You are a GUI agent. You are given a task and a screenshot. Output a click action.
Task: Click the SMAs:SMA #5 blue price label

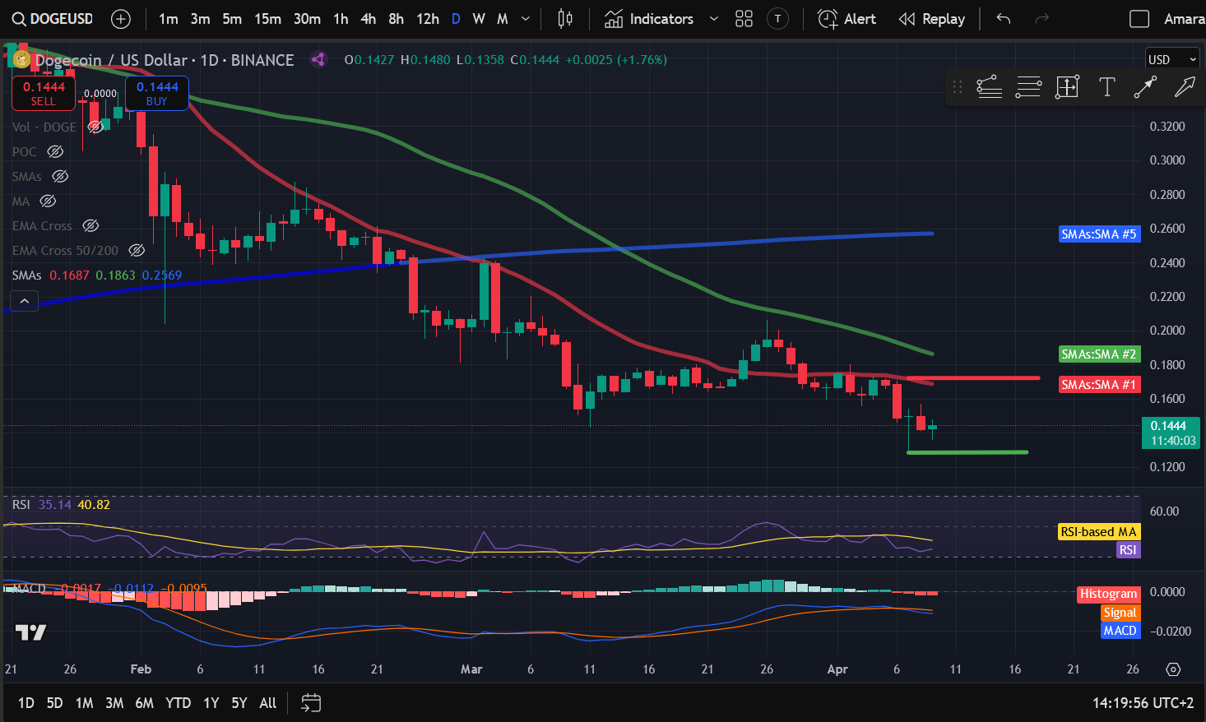pos(1099,234)
